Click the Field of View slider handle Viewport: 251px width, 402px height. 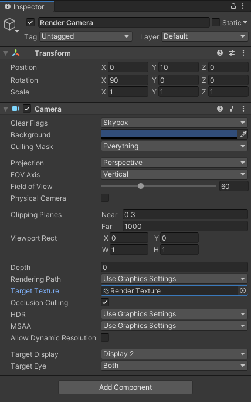tap(141, 186)
